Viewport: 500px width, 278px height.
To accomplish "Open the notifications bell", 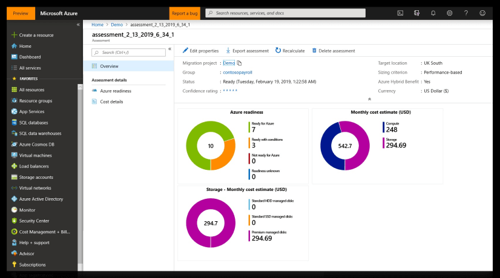I will 433,13.
